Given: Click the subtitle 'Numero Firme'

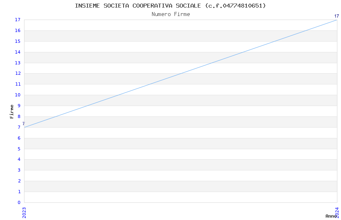Looking at the screenshot, I should (171, 14).
